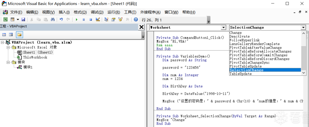The width and height of the screenshot is (309, 127).
Task: Click the View Code icon in project panel
Action: (4, 35)
